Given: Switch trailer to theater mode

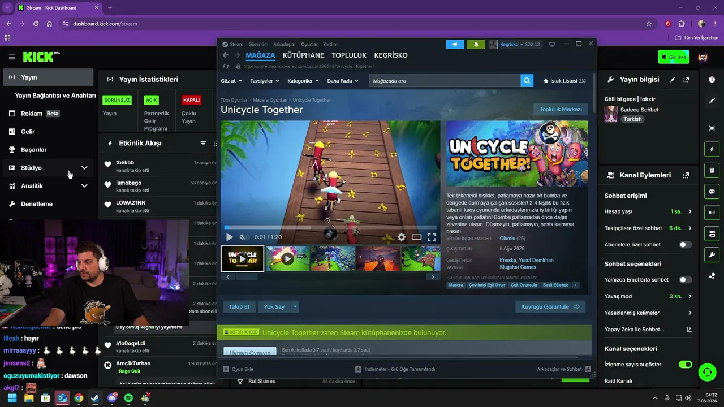Looking at the screenshot, I should (x=416, y=237).
